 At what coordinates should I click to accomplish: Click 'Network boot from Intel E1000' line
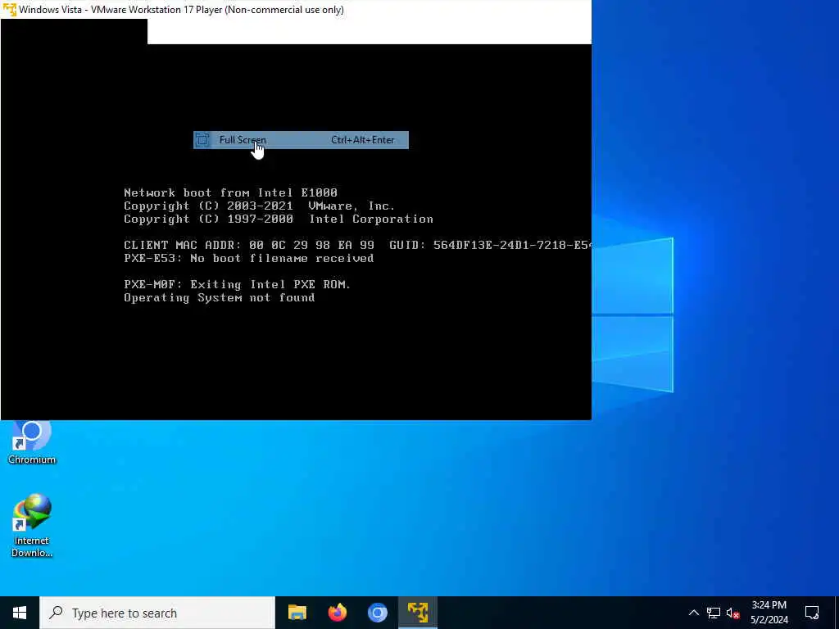coord(230,192)
